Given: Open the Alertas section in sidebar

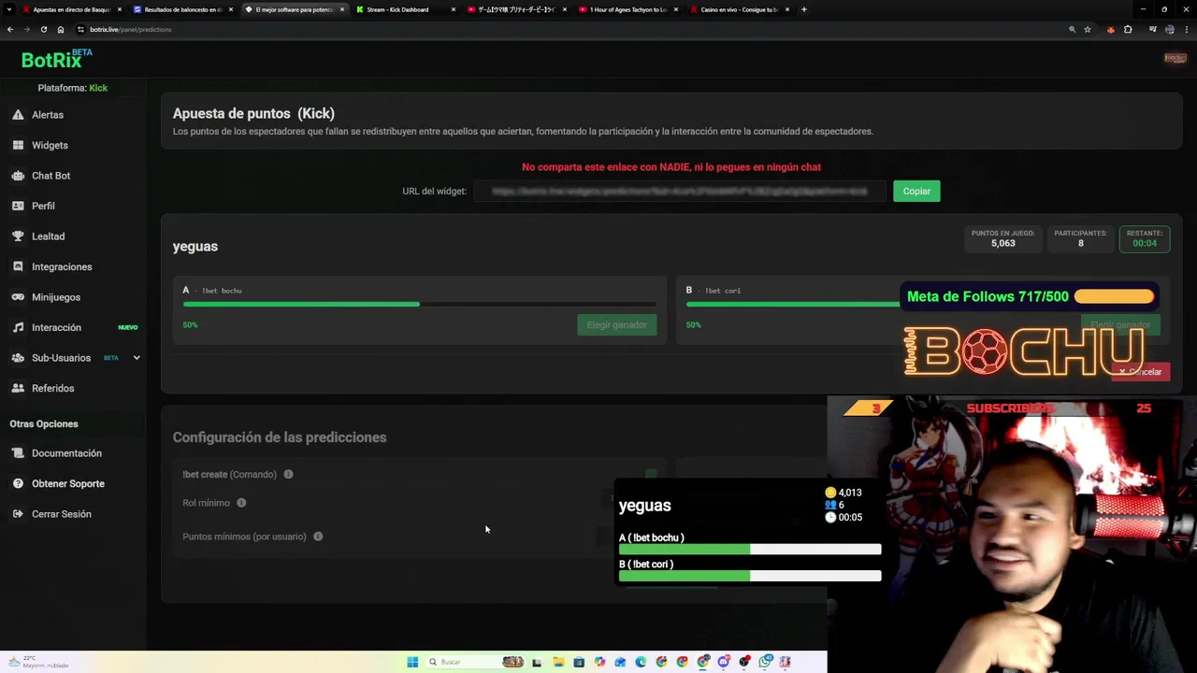Looking at the screenshot, I should [47, 115].
